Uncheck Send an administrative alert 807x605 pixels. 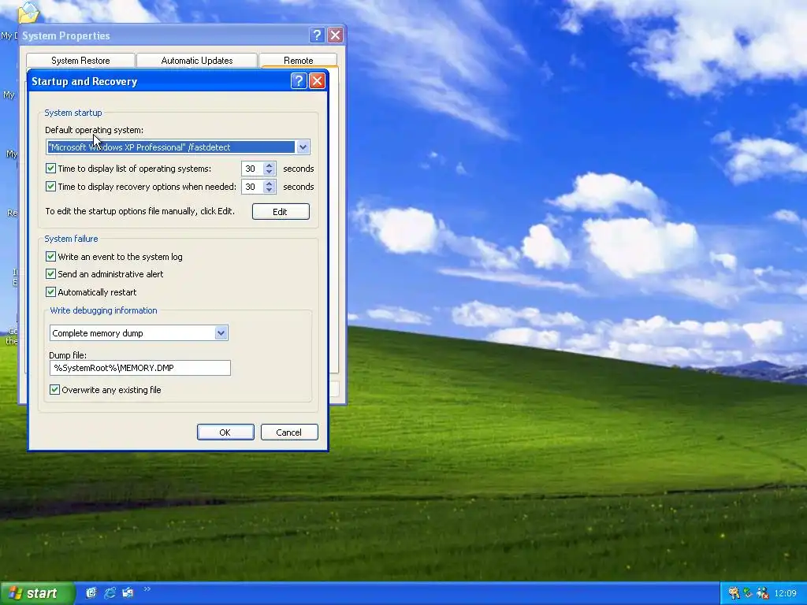(50, 273)
